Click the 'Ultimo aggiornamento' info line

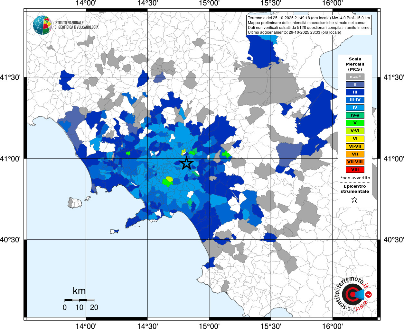(x=294, y=32)
